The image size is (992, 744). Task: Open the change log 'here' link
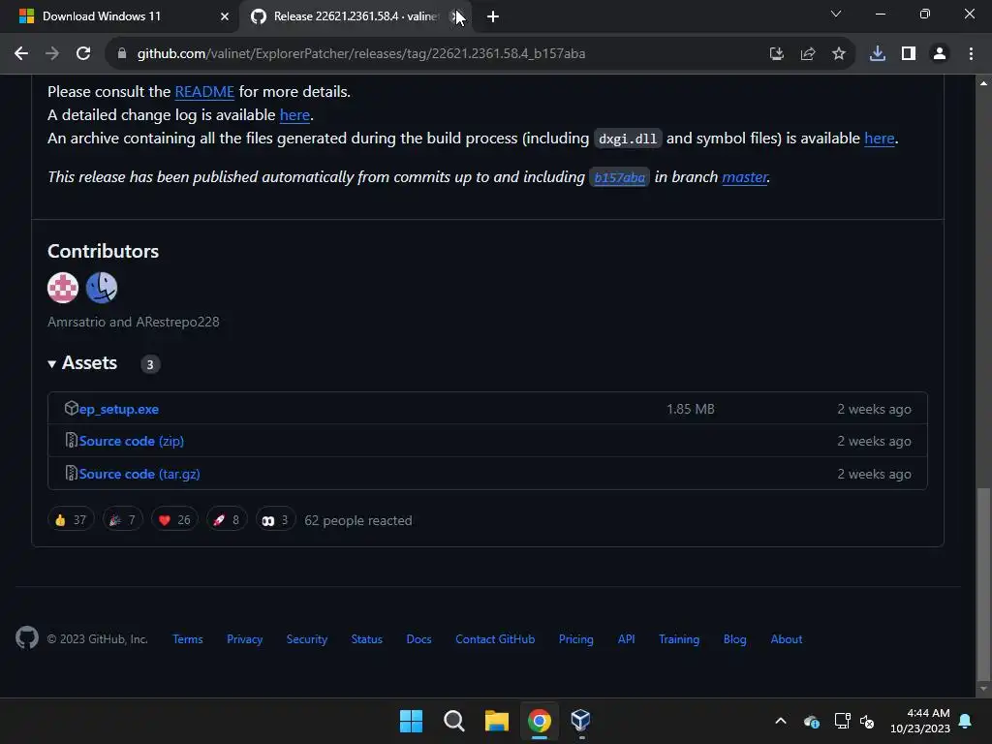(294, 115)
